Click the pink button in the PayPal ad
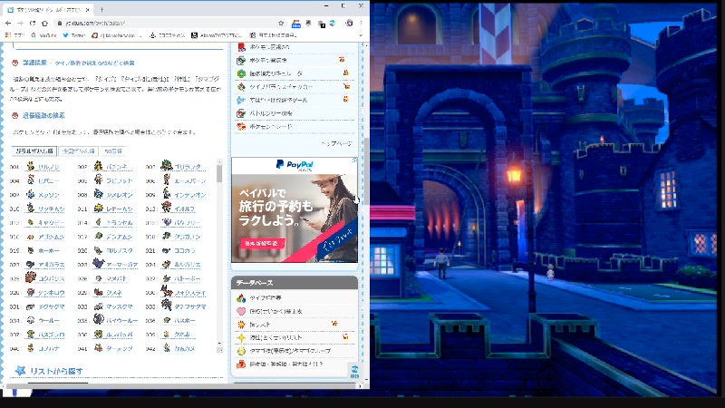 tap(263, 243)
